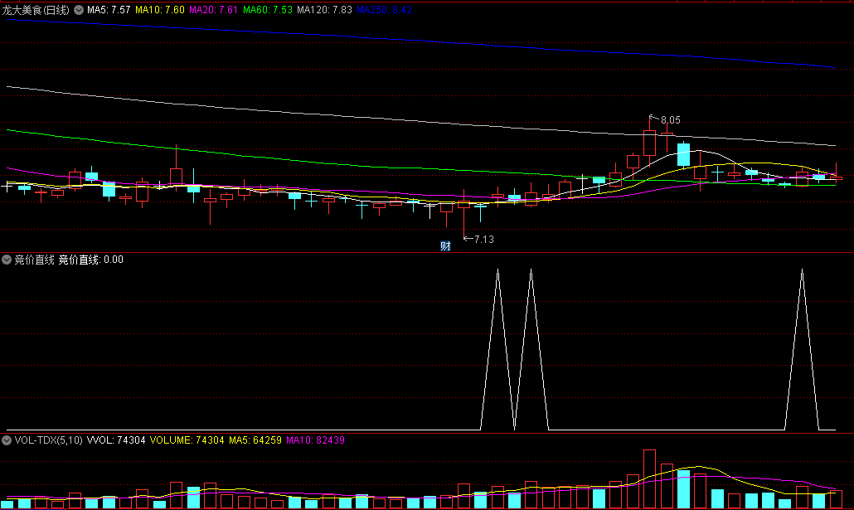The image size is (854, 510).
Task: Select the 龙大美食(日线) chart title
Action: (x=36, y=10)
